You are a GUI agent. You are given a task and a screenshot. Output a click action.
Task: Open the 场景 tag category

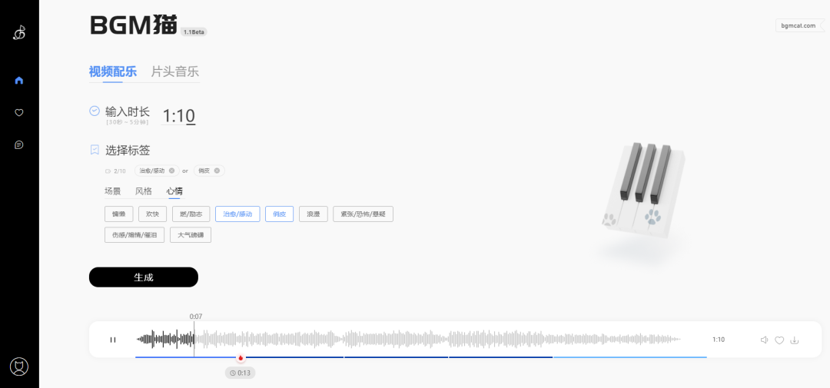113,191
